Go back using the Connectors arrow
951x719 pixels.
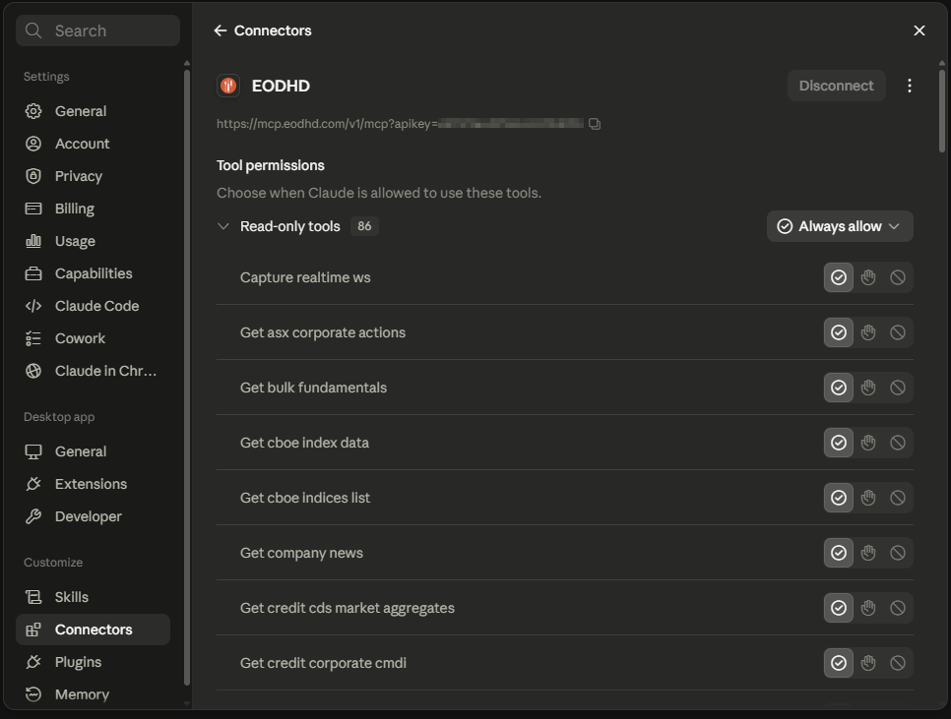[x=221, y=30]
